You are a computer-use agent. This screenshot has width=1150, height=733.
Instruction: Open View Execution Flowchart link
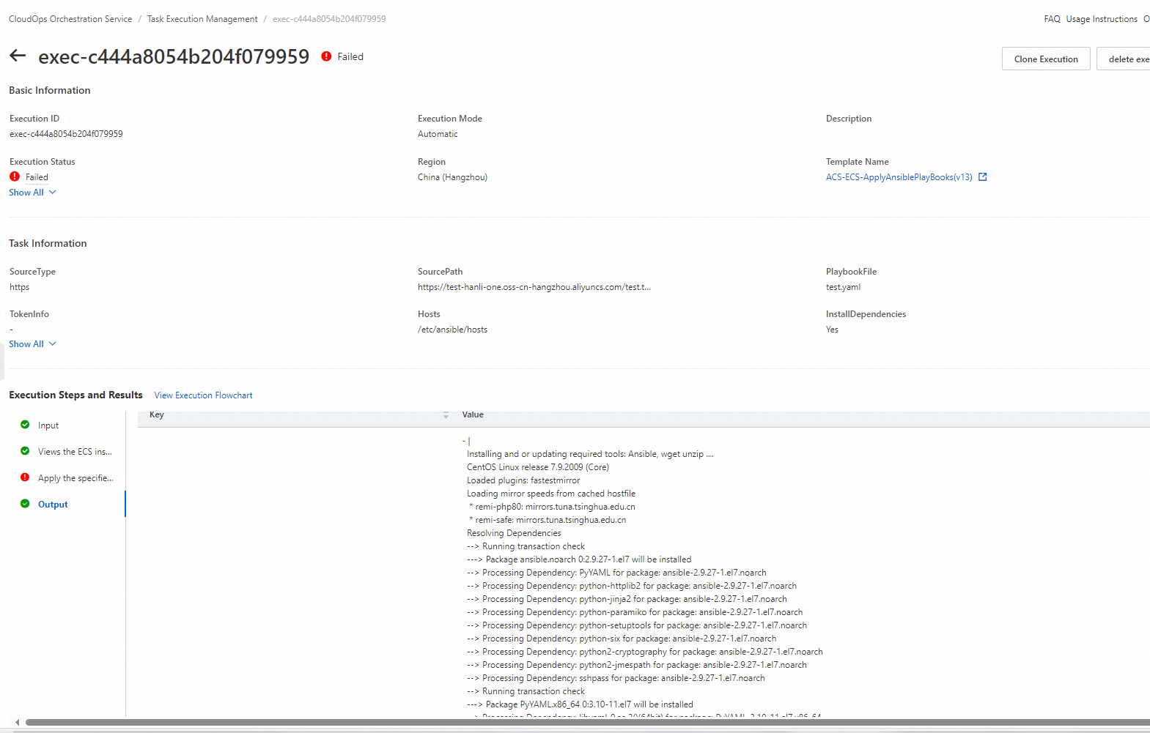tap(203, 395)
